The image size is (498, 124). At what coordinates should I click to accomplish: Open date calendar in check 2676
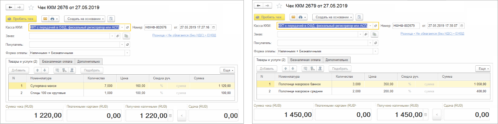[214, 27]
